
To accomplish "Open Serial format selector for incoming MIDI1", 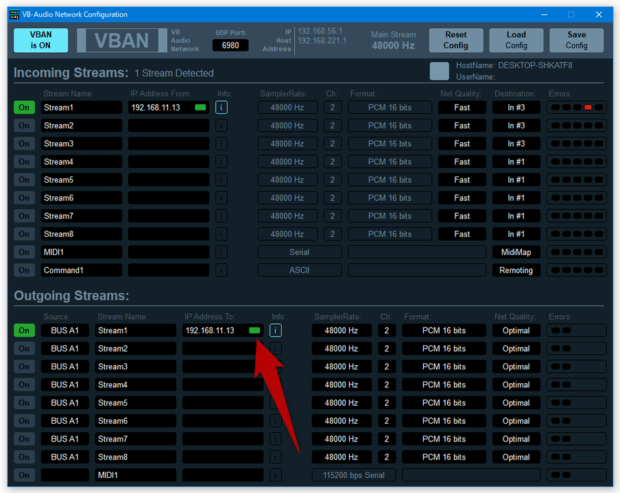I will click(x=299, y=252).
